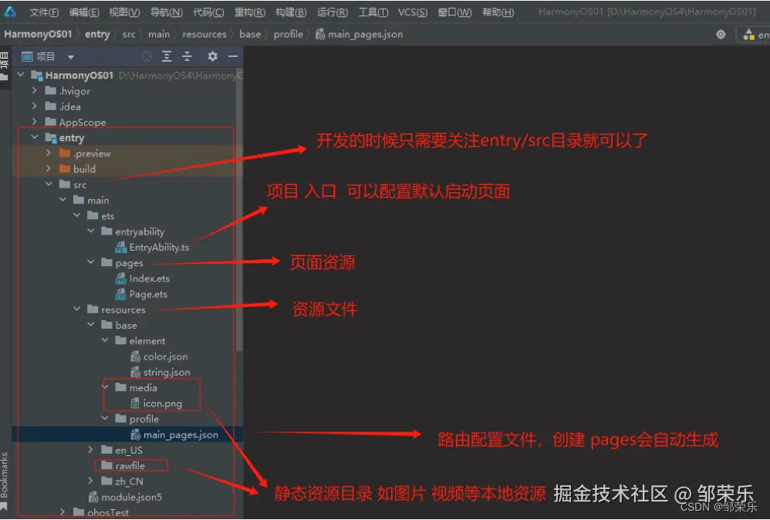Expand the .idea folder
This screenshot has height=520, width=770.
[35, 106]
